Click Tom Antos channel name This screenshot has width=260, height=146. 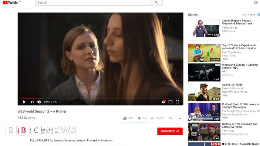point(228,131)
